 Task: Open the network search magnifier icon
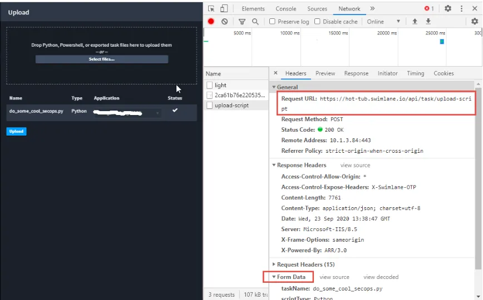point(255,22)
